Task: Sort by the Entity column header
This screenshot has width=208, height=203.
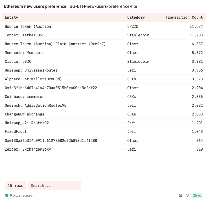Action: pos(11,17)
